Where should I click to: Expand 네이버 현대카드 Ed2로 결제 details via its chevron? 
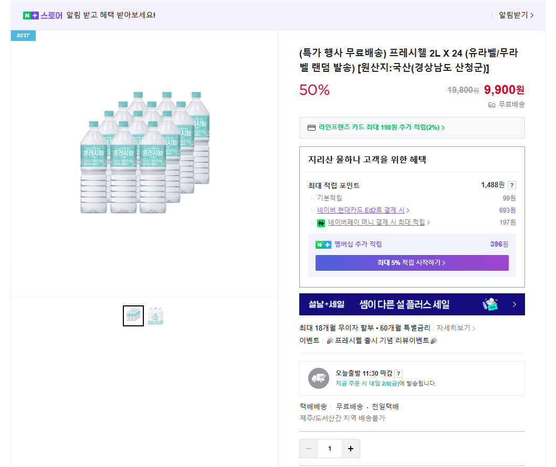point(407,209)
